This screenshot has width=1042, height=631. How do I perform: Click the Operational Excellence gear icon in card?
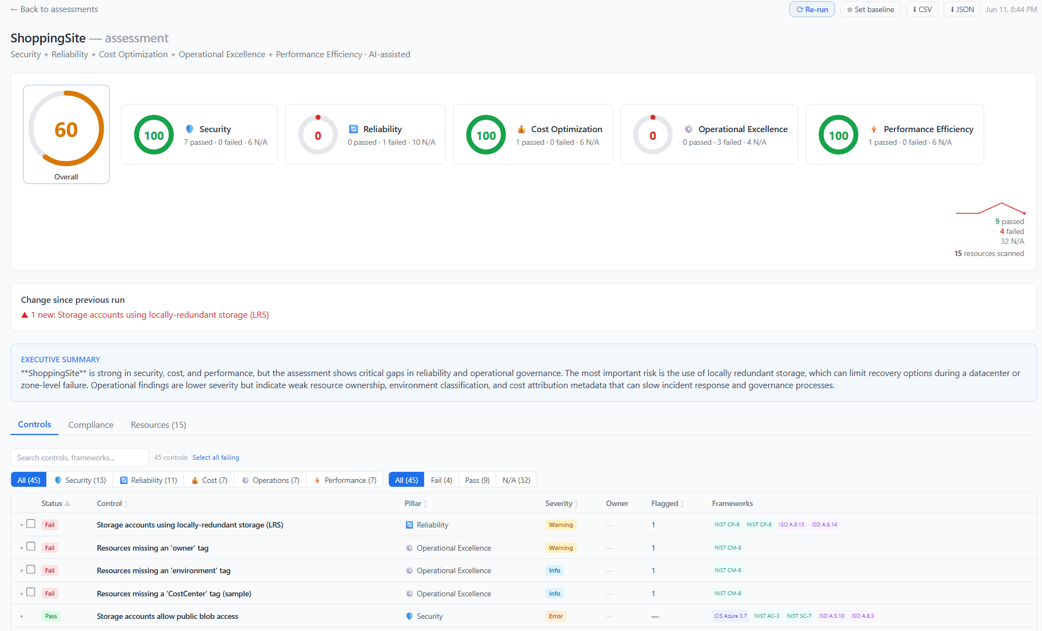[x=688, y=129]
